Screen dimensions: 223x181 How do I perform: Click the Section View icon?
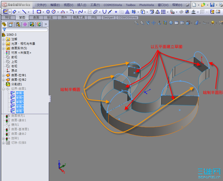165,23
